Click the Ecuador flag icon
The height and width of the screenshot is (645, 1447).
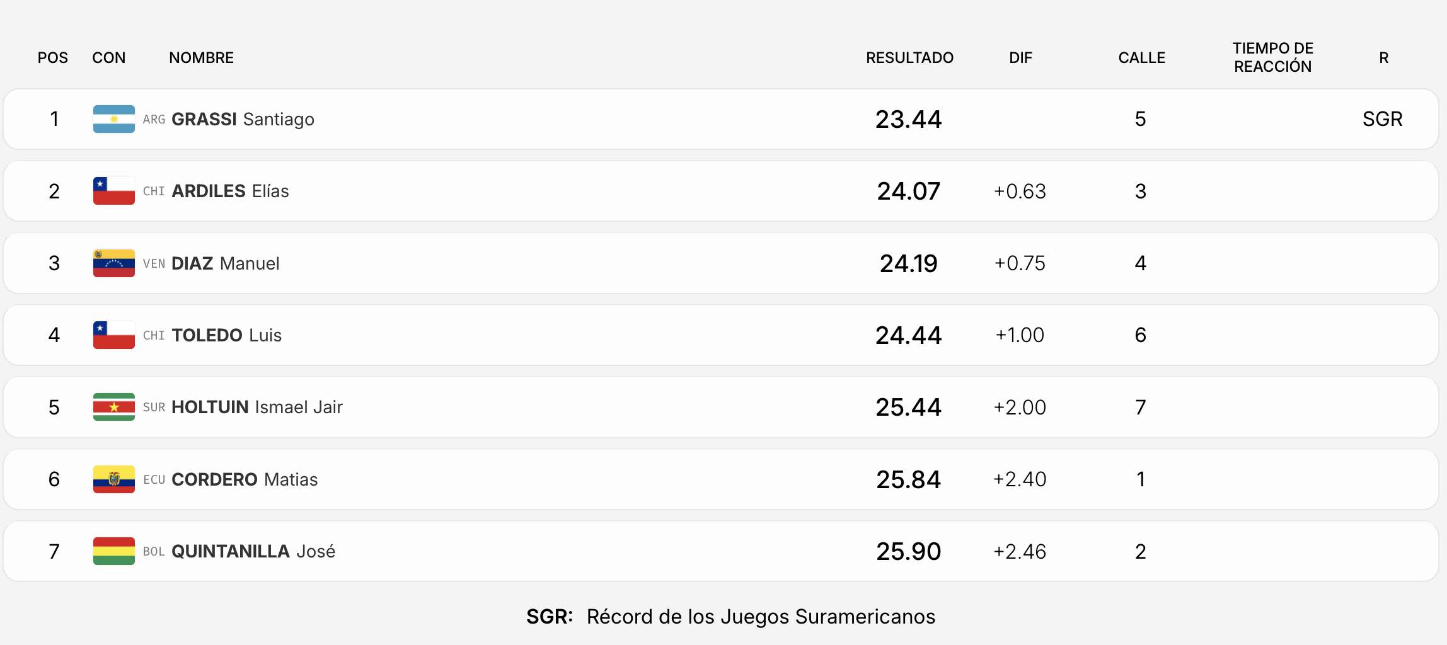click(x=114, y=479)
